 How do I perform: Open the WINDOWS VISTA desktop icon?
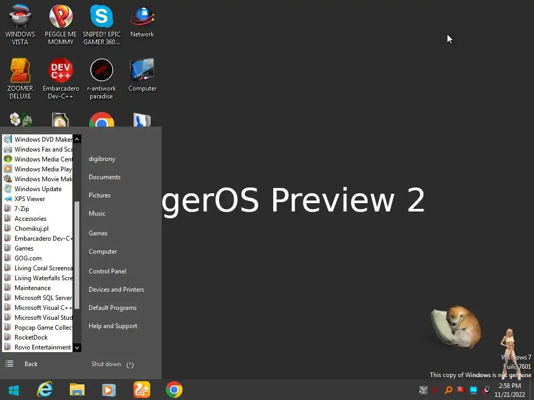tap(20, 25)
